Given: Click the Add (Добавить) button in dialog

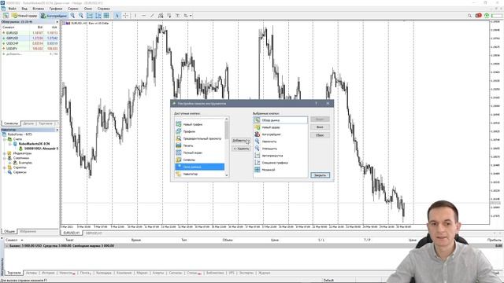Looking at the screenshot, I should 241,141.
